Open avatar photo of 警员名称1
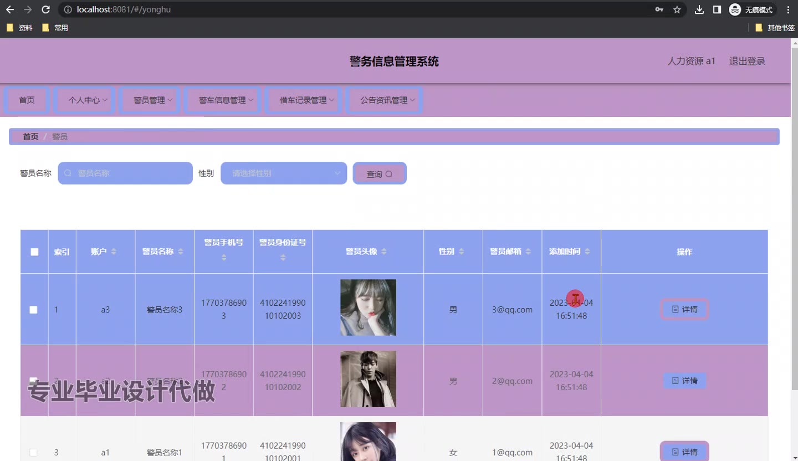 click(x=368, y=442)
